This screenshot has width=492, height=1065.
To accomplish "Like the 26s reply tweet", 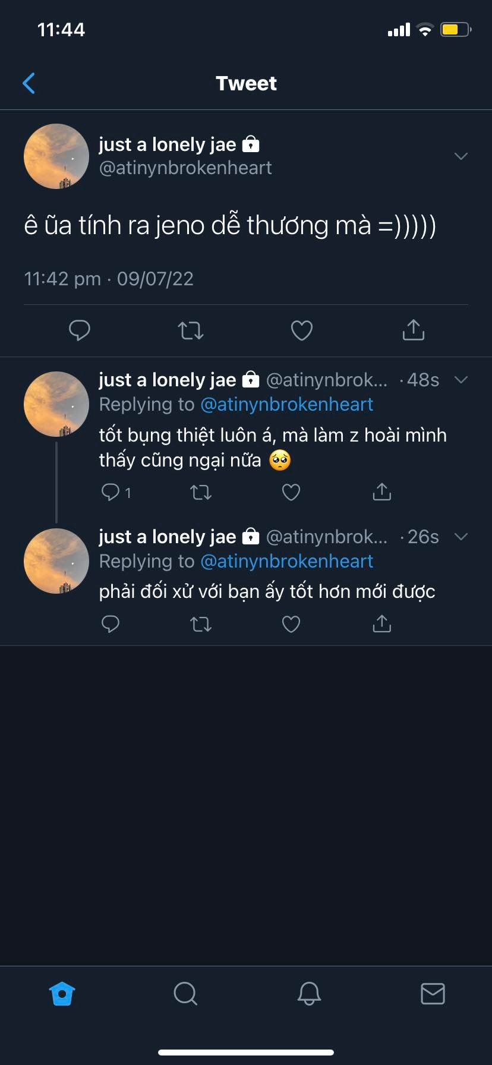I will [291, 624].
